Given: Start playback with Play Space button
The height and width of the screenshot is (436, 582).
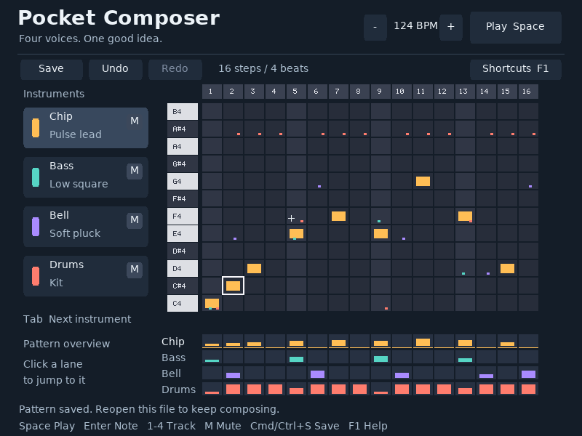Looking at the screenshot, I should (515, 27).
